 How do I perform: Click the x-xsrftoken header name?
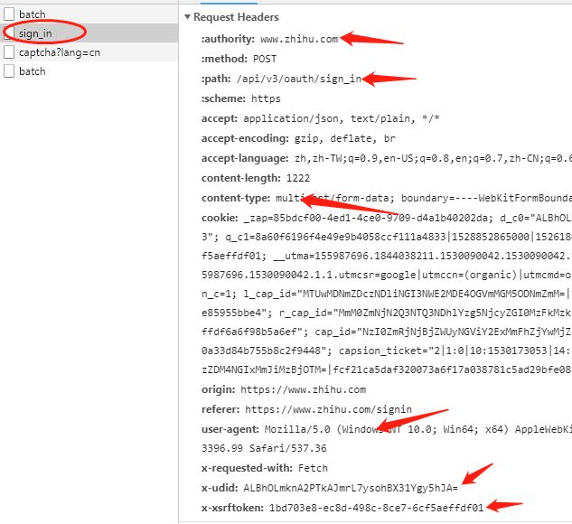232,508
